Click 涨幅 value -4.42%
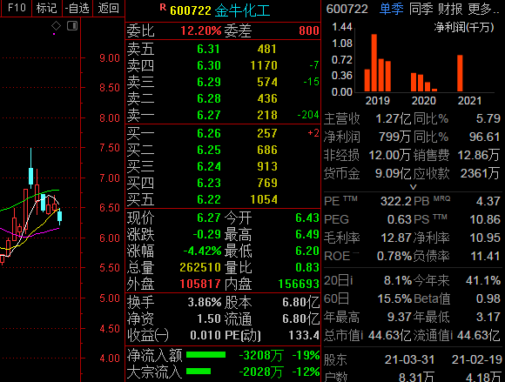The width and height of the screenshot is (505, 382). (202, 251)
